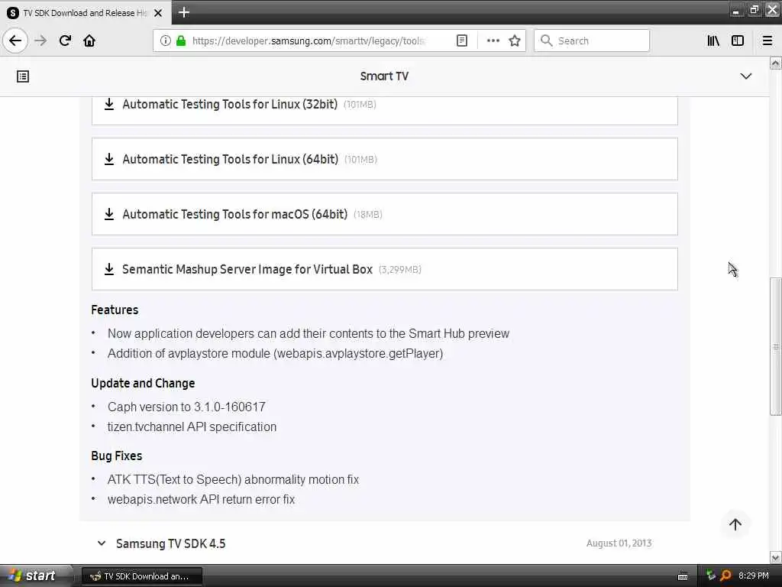Screen dimensions: 782x587
Task: Click the on-screen keyboard tray icon
Action: click(x=683, y=576)
